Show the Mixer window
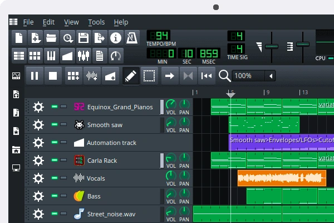 click(x=83, y=56)
